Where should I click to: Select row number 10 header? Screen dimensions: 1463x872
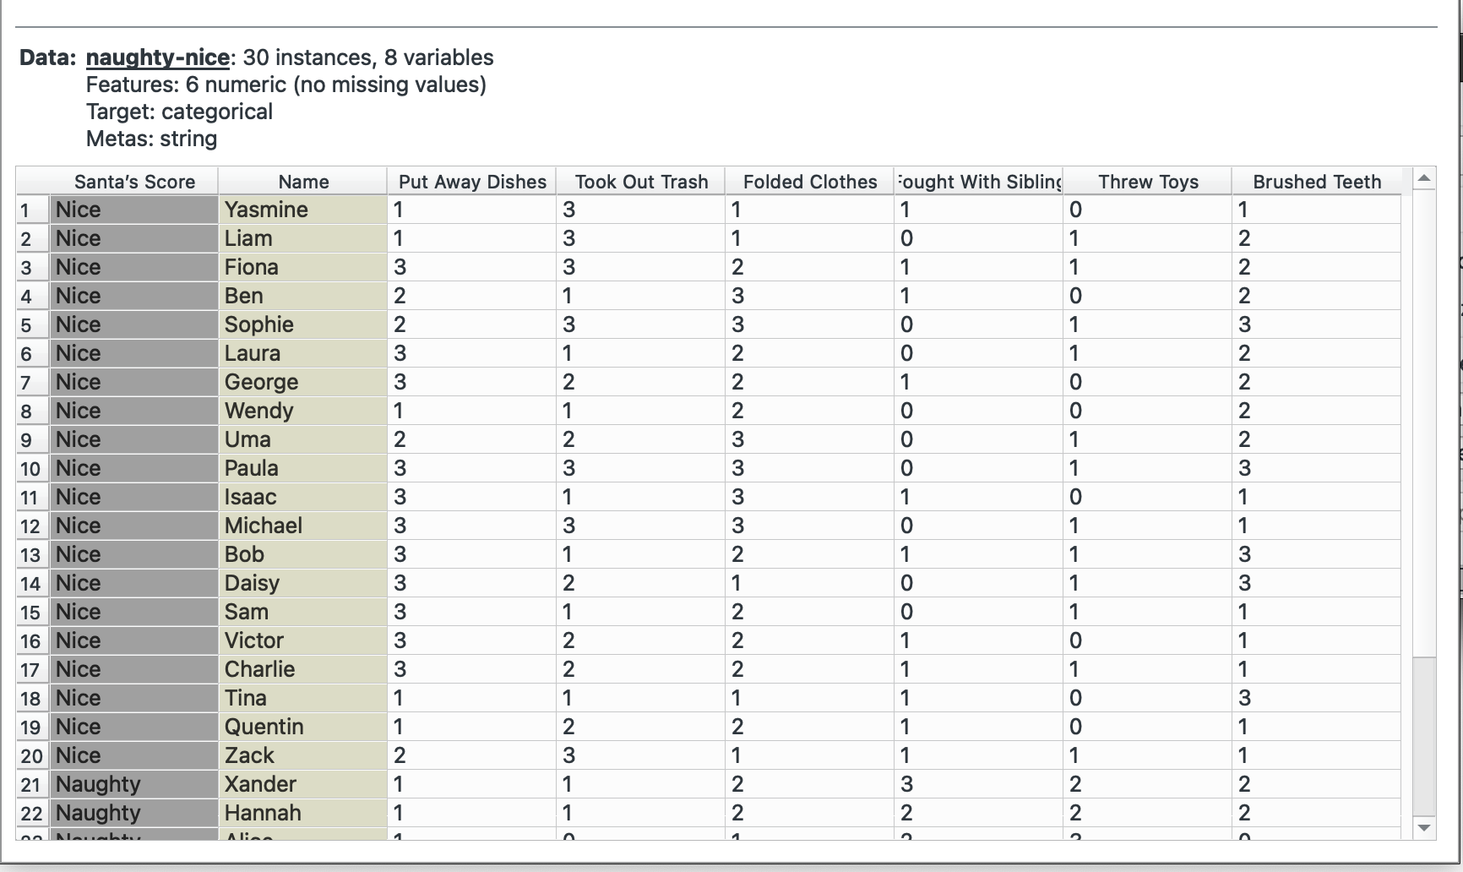[x=32, y=469]
